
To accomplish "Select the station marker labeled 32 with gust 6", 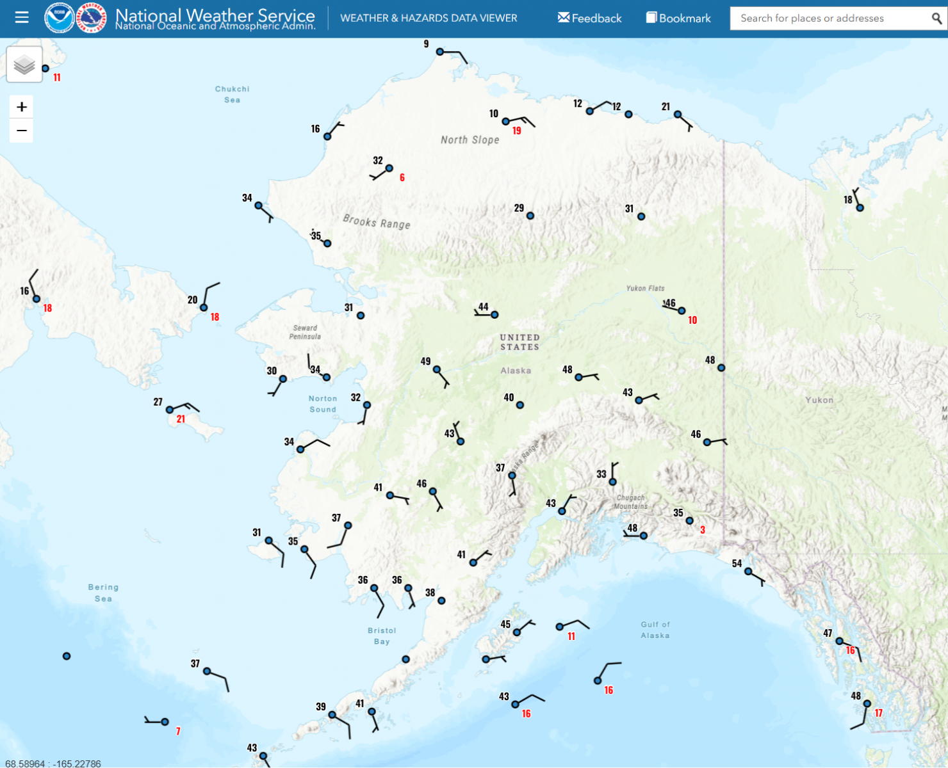I will click(389, 168).
